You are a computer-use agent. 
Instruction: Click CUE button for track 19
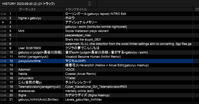[3, 91]
